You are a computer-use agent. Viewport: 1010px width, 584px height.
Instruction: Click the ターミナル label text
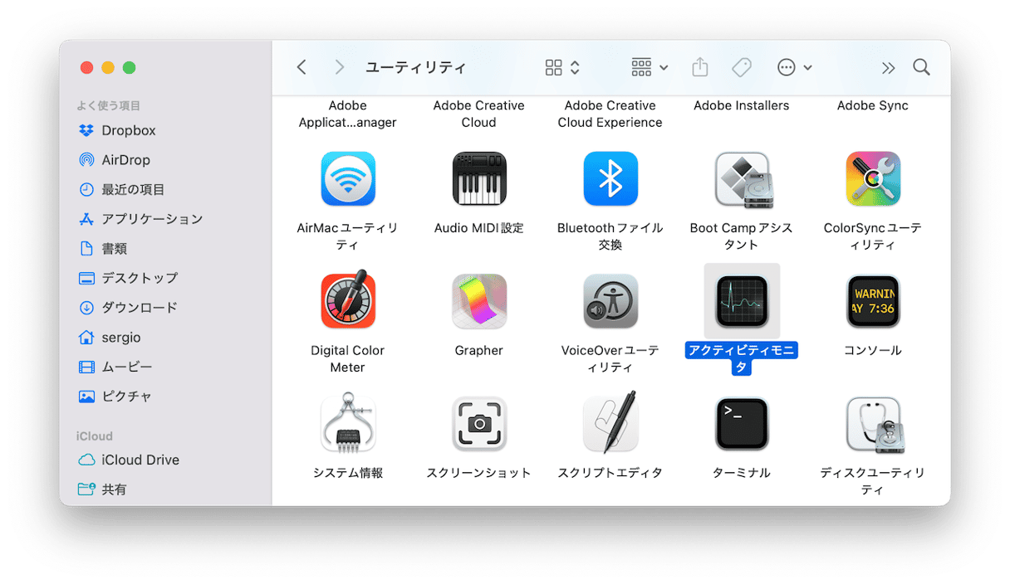pyautogui.click(x=742, y=473)
